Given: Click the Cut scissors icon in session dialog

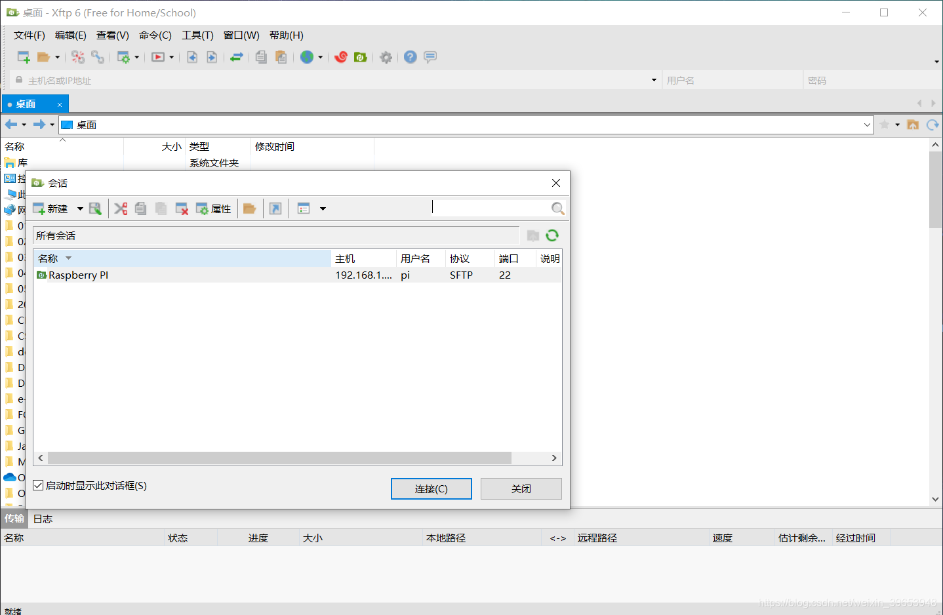Looking at the screenshot, I should [121, 208].
